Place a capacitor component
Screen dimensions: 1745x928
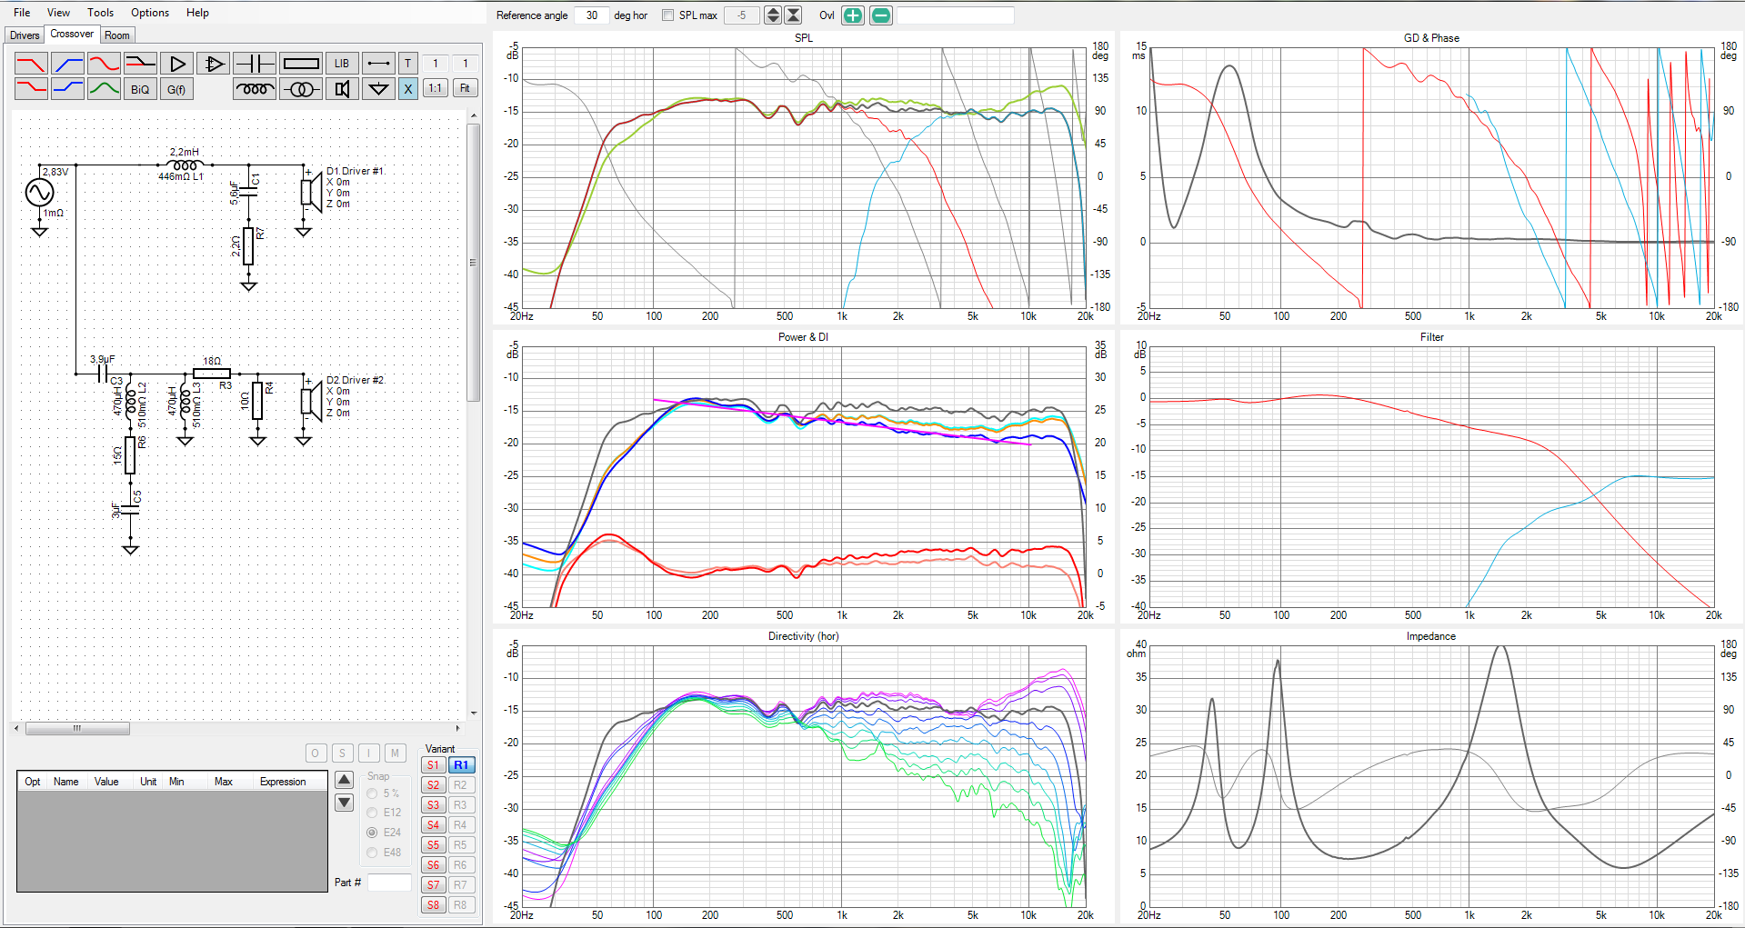[x=255, y=64]
